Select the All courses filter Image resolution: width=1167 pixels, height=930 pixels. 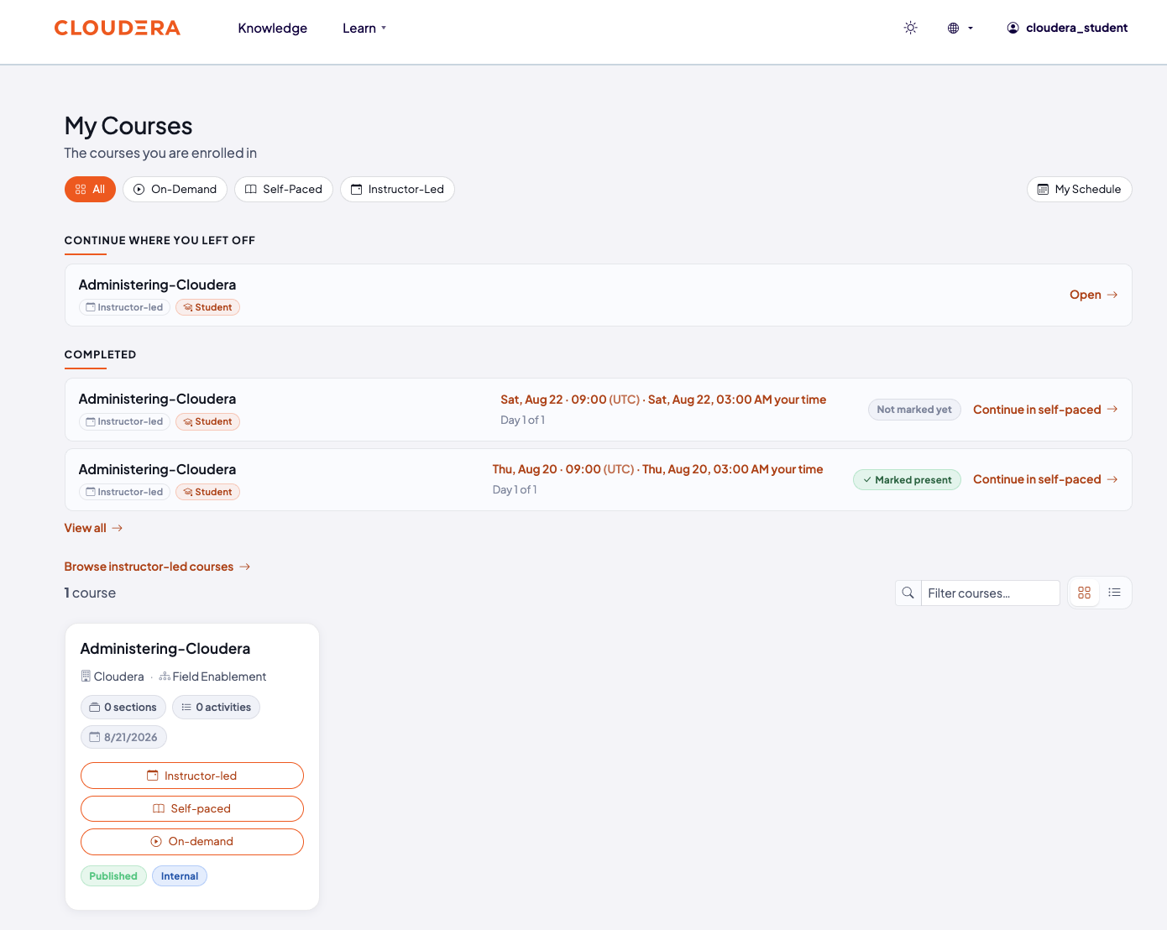click(x=90, y=189)
